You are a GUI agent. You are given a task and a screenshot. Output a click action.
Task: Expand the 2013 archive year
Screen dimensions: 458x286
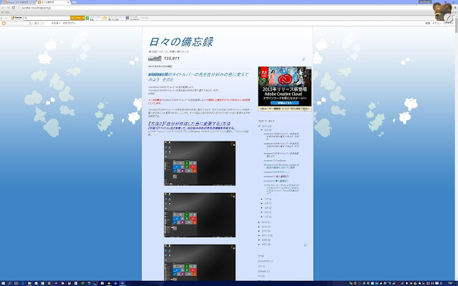point(259,227)
